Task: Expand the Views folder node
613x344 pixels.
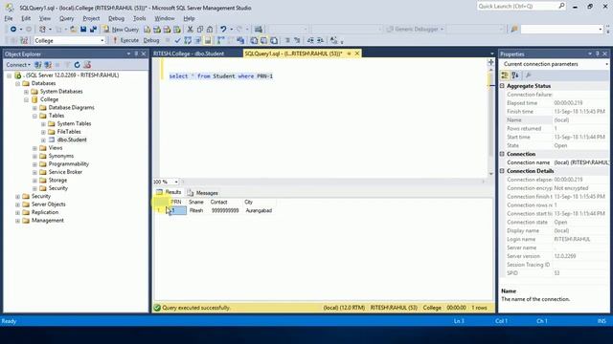Action: pos(34,148)
